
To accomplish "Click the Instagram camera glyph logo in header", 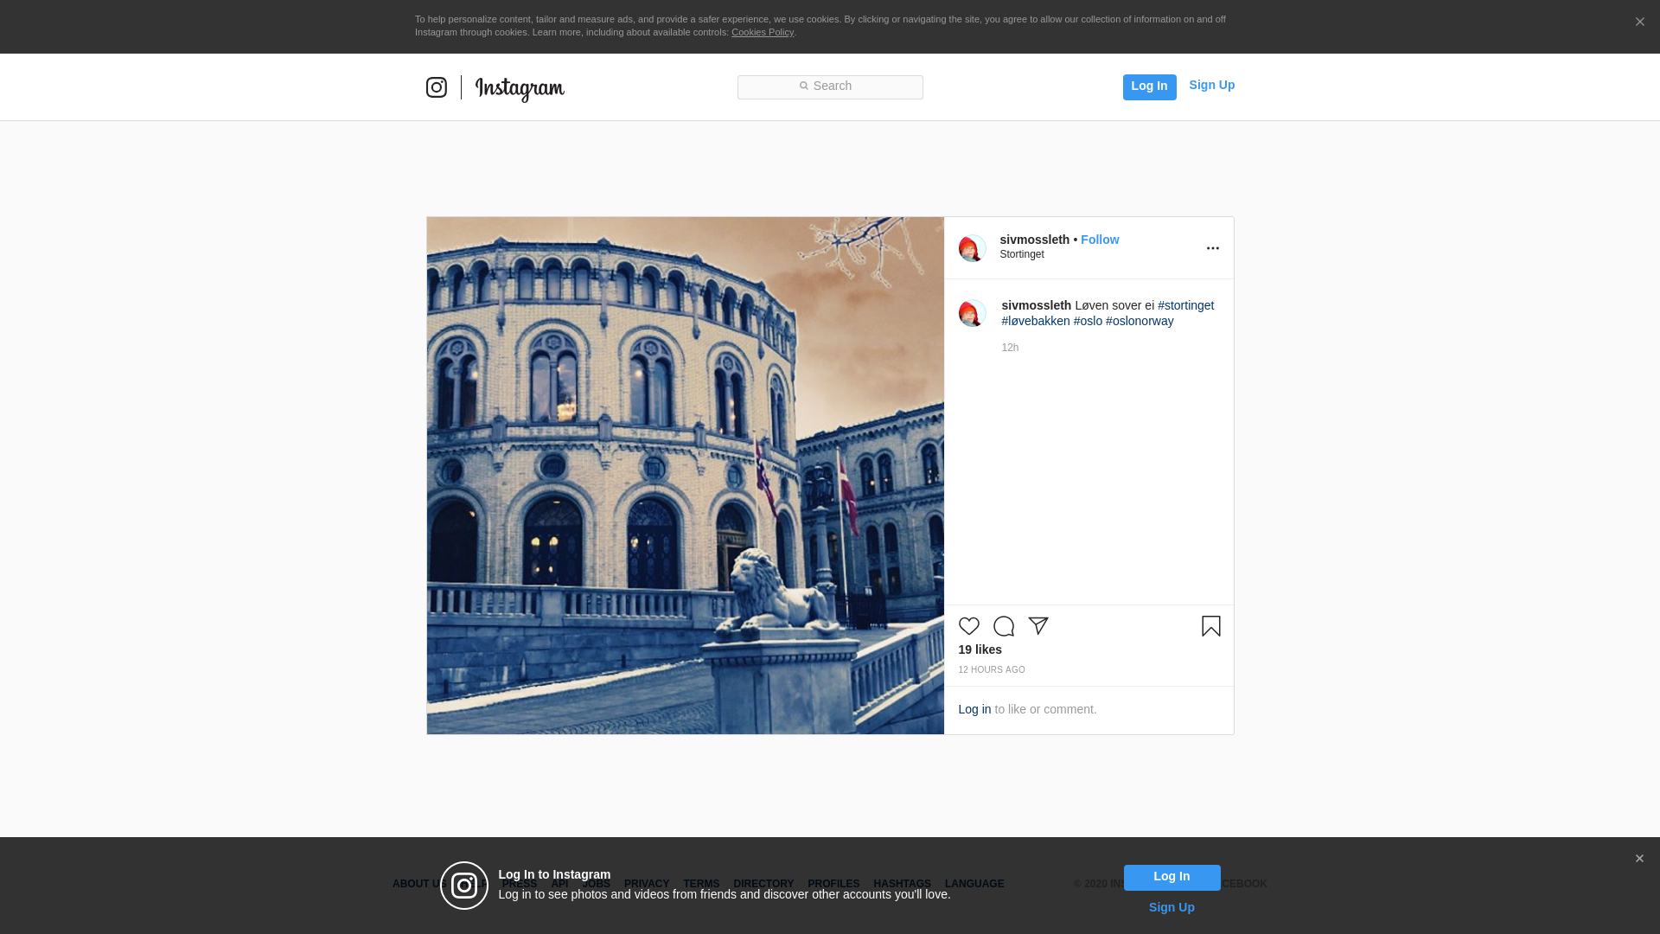I will coord(437,87).
